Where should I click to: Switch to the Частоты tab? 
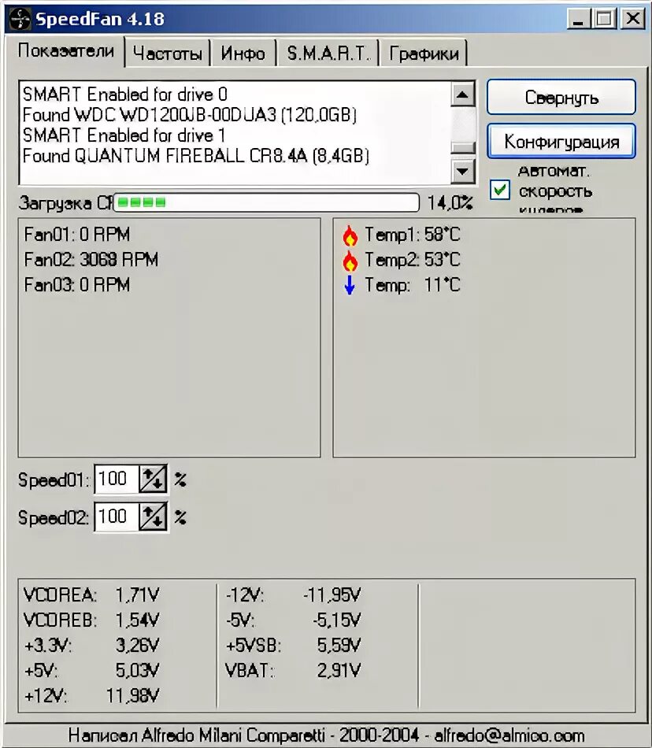[167, 54]
